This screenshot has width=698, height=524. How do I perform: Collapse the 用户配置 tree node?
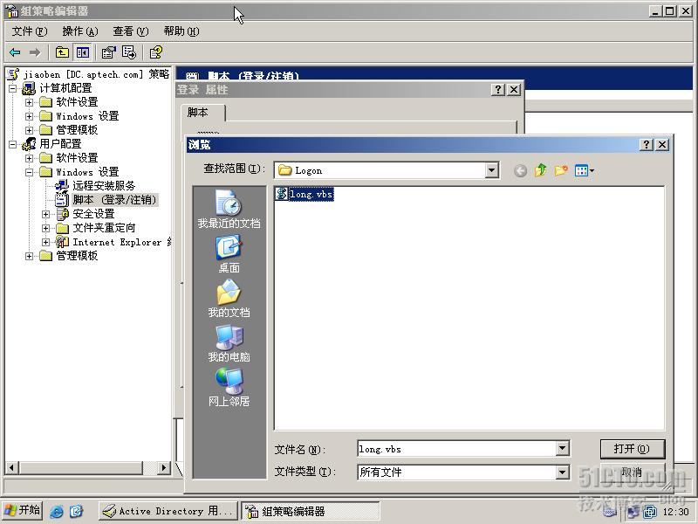tap(13, 144)
